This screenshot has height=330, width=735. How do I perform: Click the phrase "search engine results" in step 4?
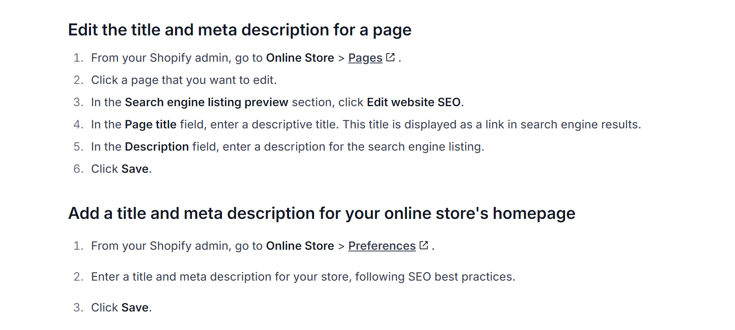pos(580,125)
